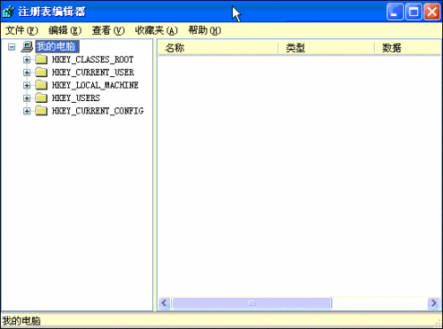Screen dimensions: 443x329
Task: Click the horizontal scrollbar thumb
Action: tap(252, 303)
